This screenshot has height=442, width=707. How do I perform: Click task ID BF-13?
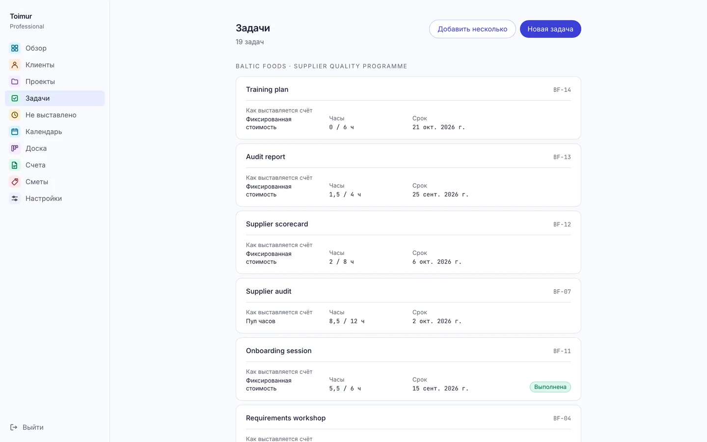pos(562,157)
